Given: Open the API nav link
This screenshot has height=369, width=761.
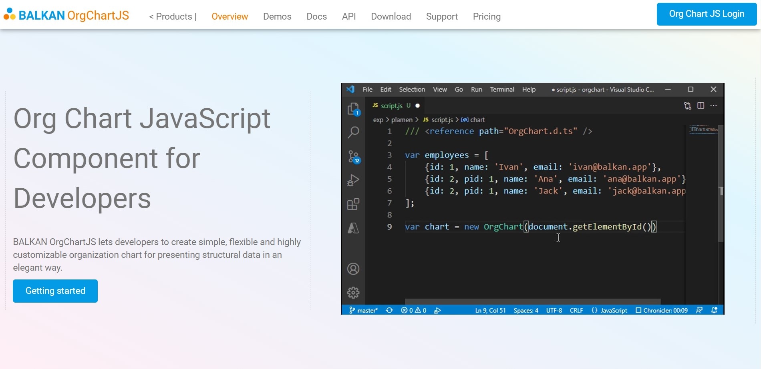Looking at the screenshot, I should click(349, 16).
